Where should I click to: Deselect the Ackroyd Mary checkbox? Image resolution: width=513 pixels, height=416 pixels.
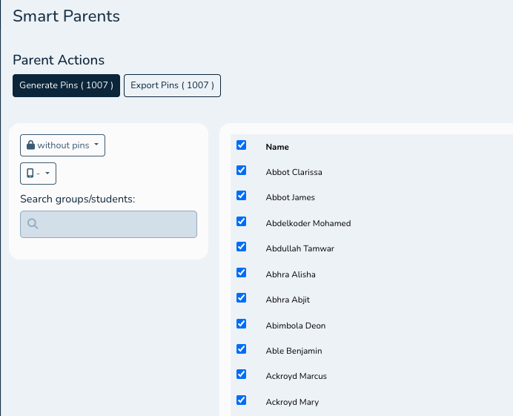click(241, 400)
